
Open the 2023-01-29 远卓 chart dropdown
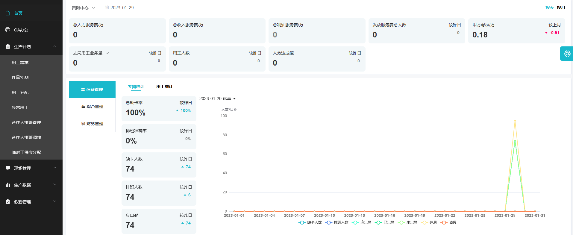pos(218,98)
